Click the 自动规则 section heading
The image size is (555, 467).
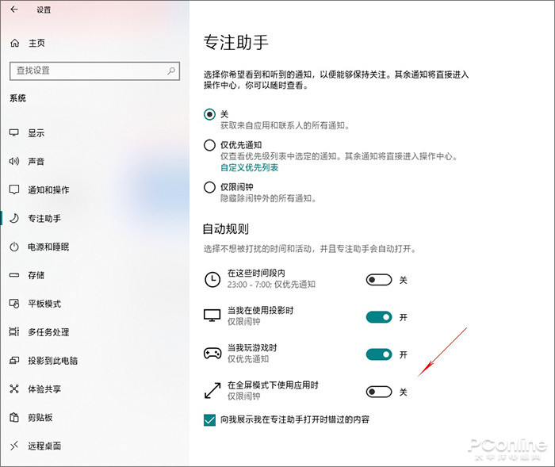click(225, 228)
